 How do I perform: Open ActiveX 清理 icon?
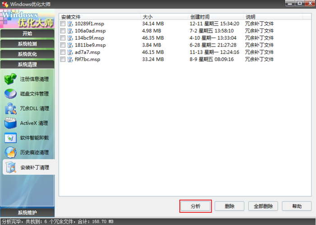(x=10, y=123)
